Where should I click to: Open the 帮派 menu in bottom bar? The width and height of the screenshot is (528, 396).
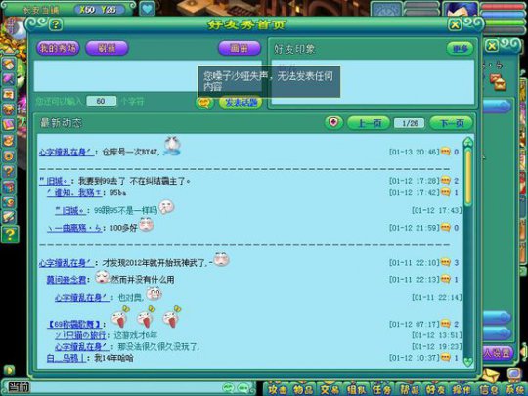point(409,389)
